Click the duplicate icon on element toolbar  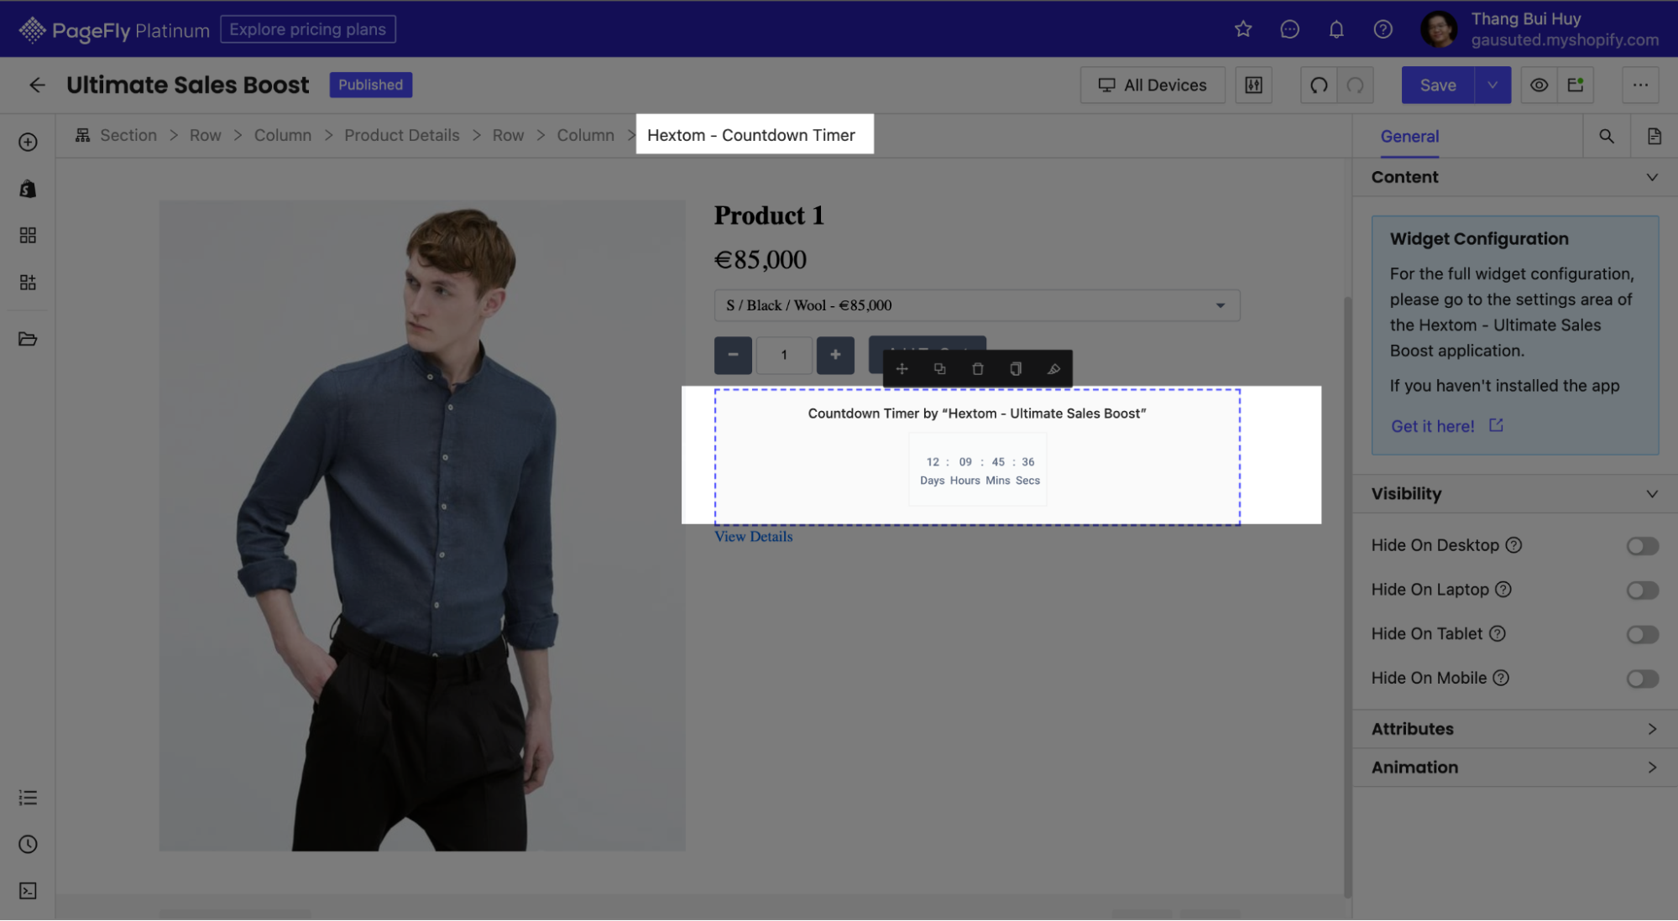click(x=939, y=369)
